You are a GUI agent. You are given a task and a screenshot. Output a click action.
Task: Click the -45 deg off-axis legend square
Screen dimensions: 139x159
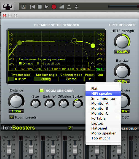coord(38,63)
